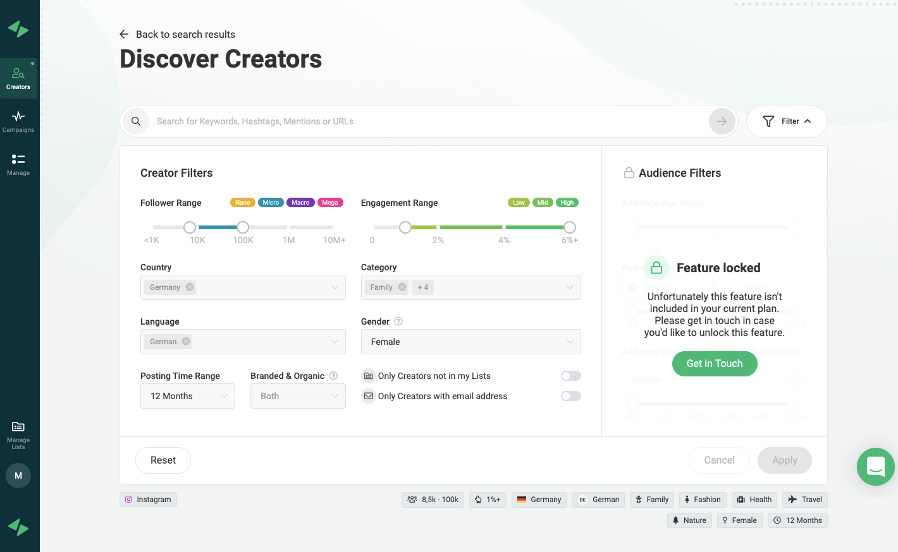The width and height of the screenshot is (898, 552).
Task: Click the search magnifier icon
Action: click(136, 121)
